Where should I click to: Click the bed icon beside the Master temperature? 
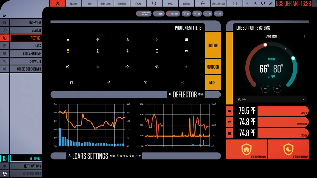(230, 111)
